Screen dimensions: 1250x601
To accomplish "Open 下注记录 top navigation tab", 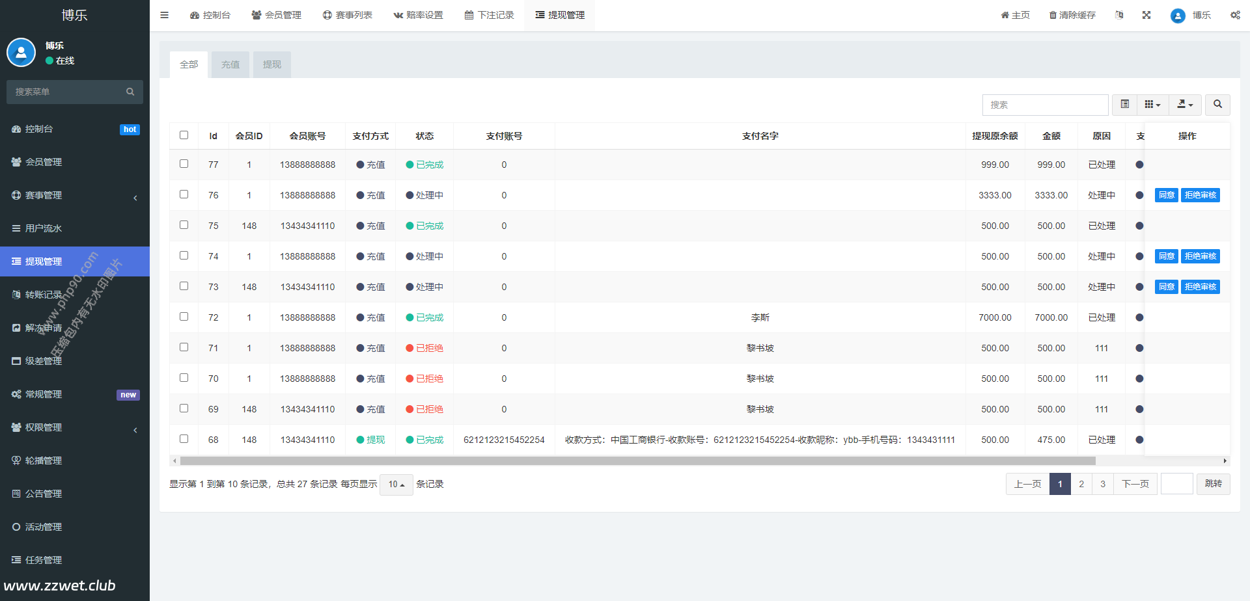I will [489, 15].
